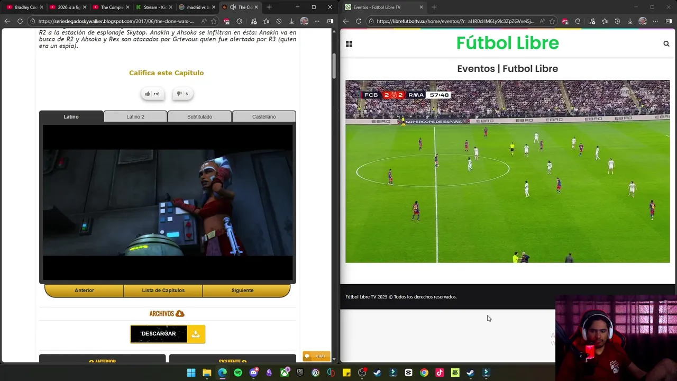Toggle sidebar in the right browser window
This screenshot has width=677, height=381.
[669, 21]
